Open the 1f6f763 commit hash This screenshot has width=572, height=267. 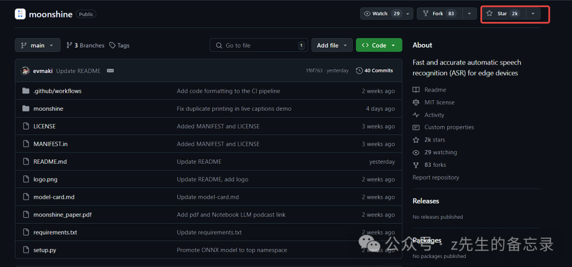[314, 70]
